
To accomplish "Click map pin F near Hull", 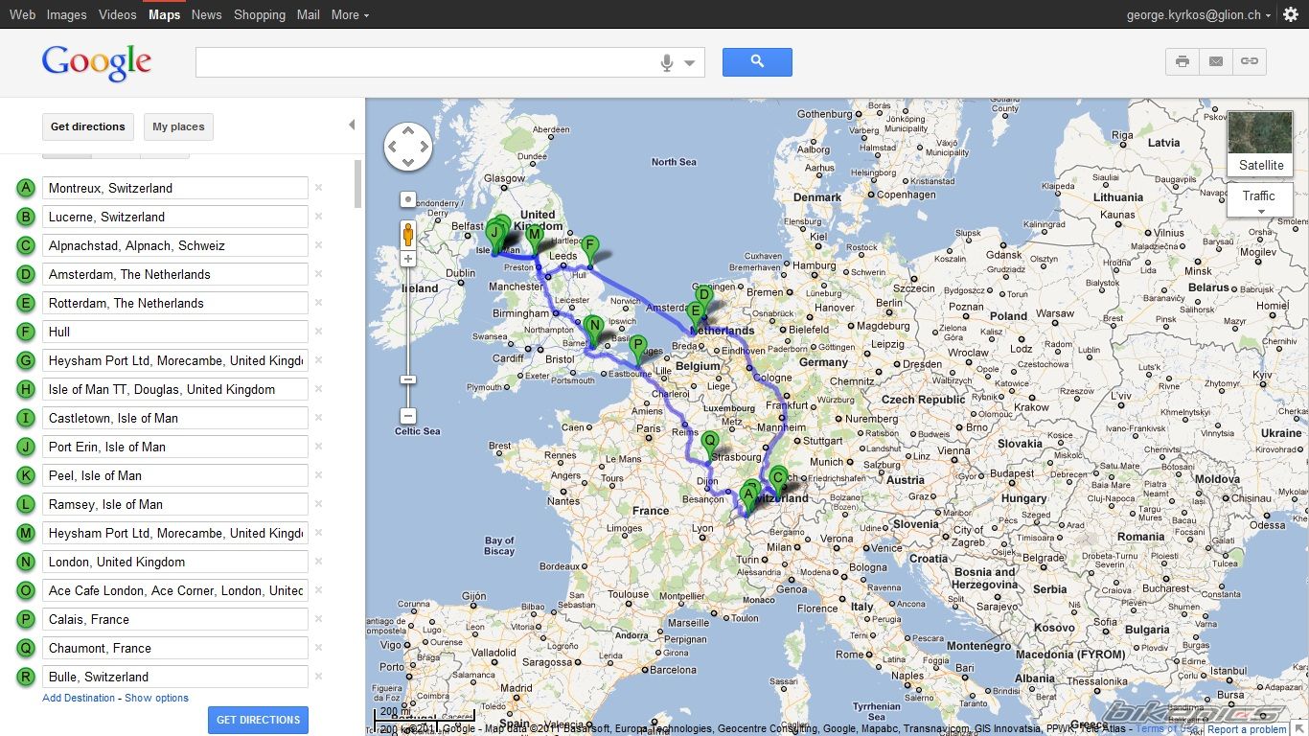I will 590,248.
